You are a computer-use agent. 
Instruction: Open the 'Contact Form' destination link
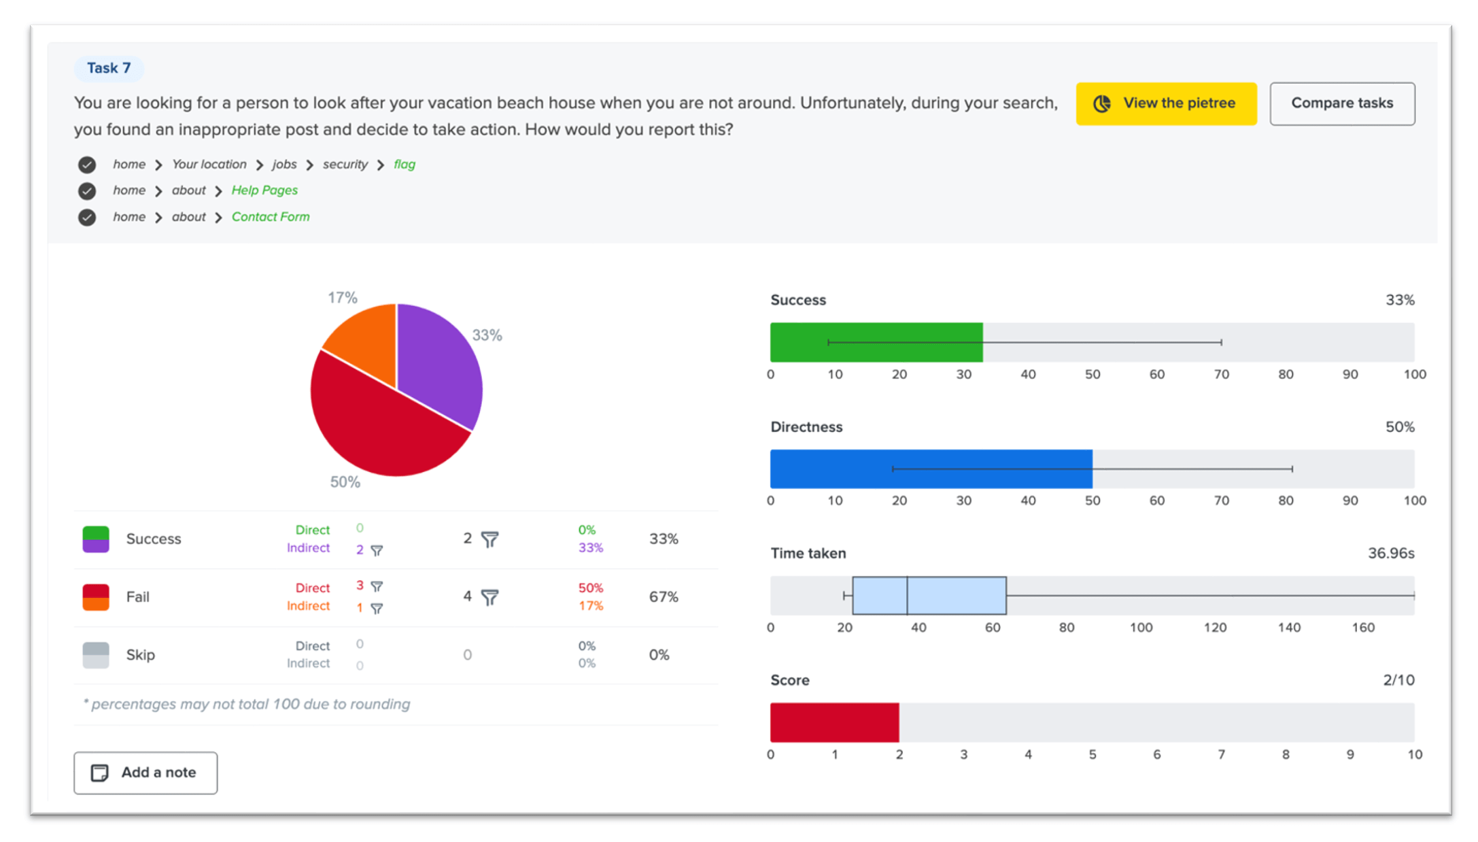(x=271, y=217)
